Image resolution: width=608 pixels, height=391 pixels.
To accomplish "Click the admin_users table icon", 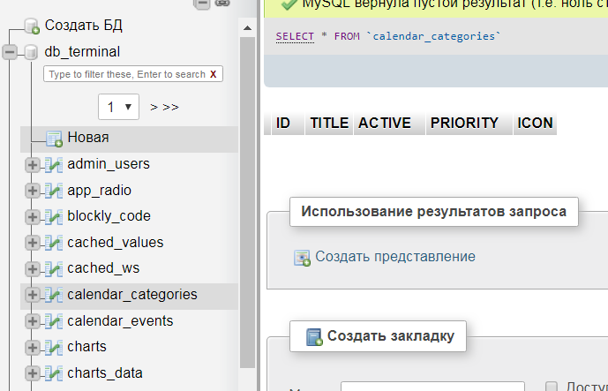I will click(54, 165).
